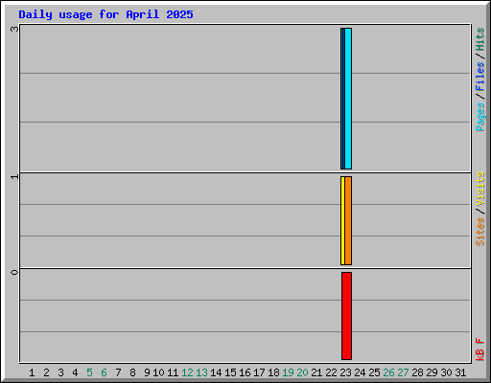Click day label '11' on the x-axis
This screenshot has height=383, width=491.
(173, 372)
